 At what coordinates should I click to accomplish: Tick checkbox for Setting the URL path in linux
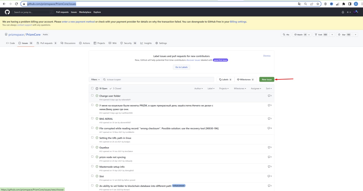(x=92, y=137)
